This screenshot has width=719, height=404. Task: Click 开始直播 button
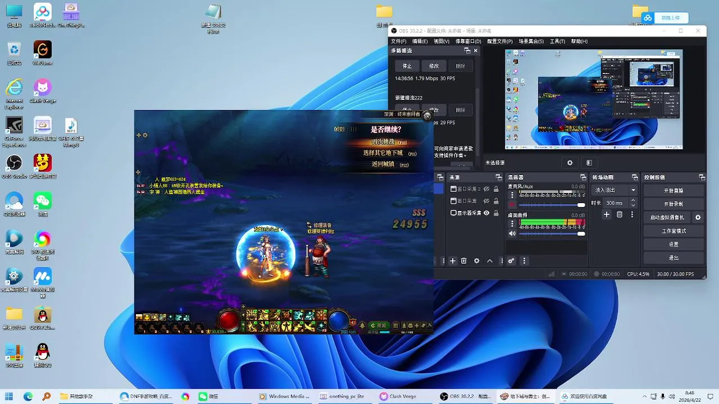click(x=674, y=191)
